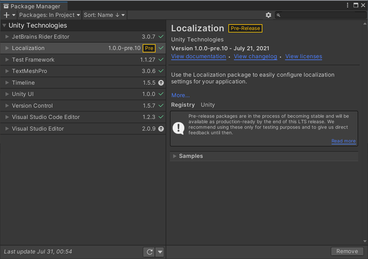The width and height of the screenshot is (368, 259).
Task: Collapse the Unity Technologies group
Action: (x=4, y=25)
